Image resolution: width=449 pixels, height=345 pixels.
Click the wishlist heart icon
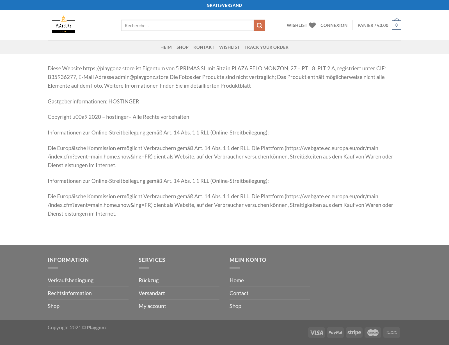coord(312,25)
